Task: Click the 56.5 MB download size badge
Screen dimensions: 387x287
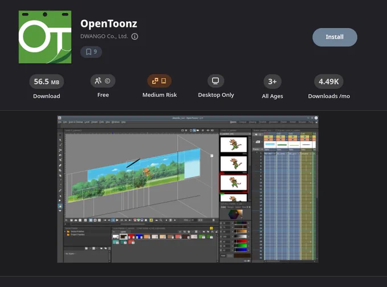Action: click(47, 81)
